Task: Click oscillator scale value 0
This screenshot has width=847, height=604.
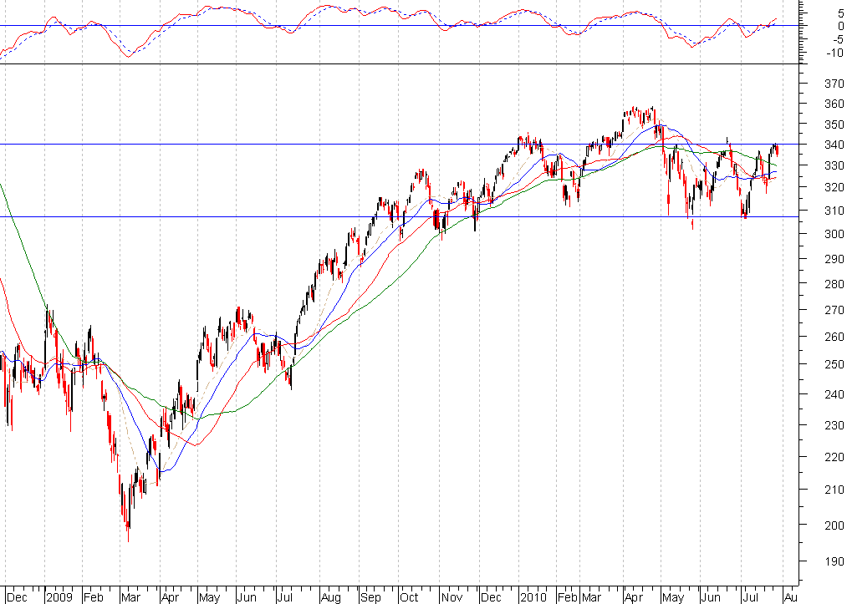Action: [x=841, y=26]
